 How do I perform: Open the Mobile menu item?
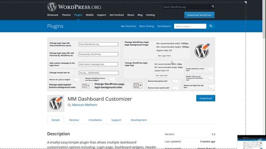[90, 15]
